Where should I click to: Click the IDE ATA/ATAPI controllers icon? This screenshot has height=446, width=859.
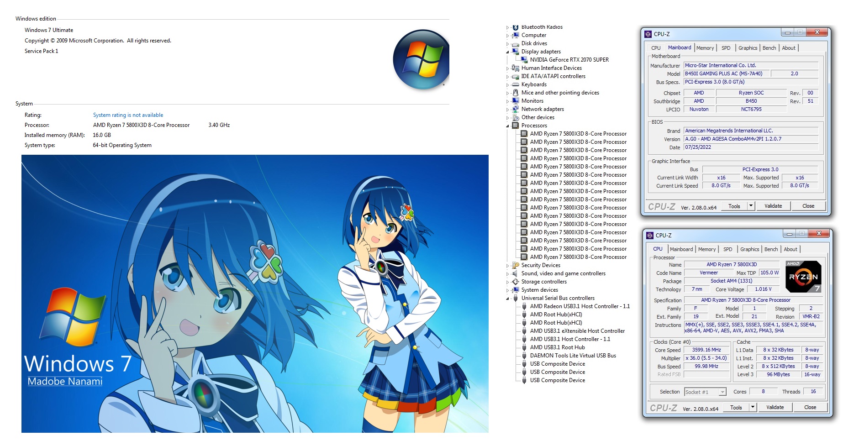[516, 76]
